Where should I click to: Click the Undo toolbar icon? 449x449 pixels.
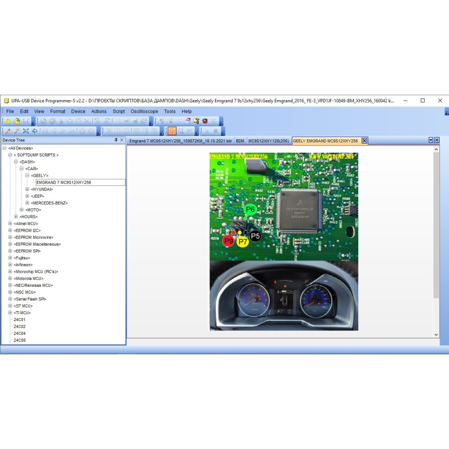44,121
